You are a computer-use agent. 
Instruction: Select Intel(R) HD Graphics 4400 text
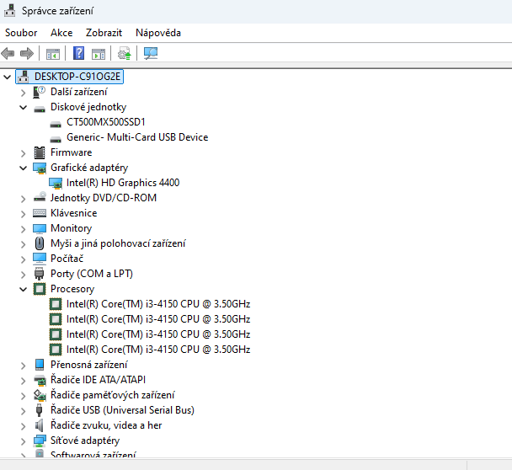point(123,183)
